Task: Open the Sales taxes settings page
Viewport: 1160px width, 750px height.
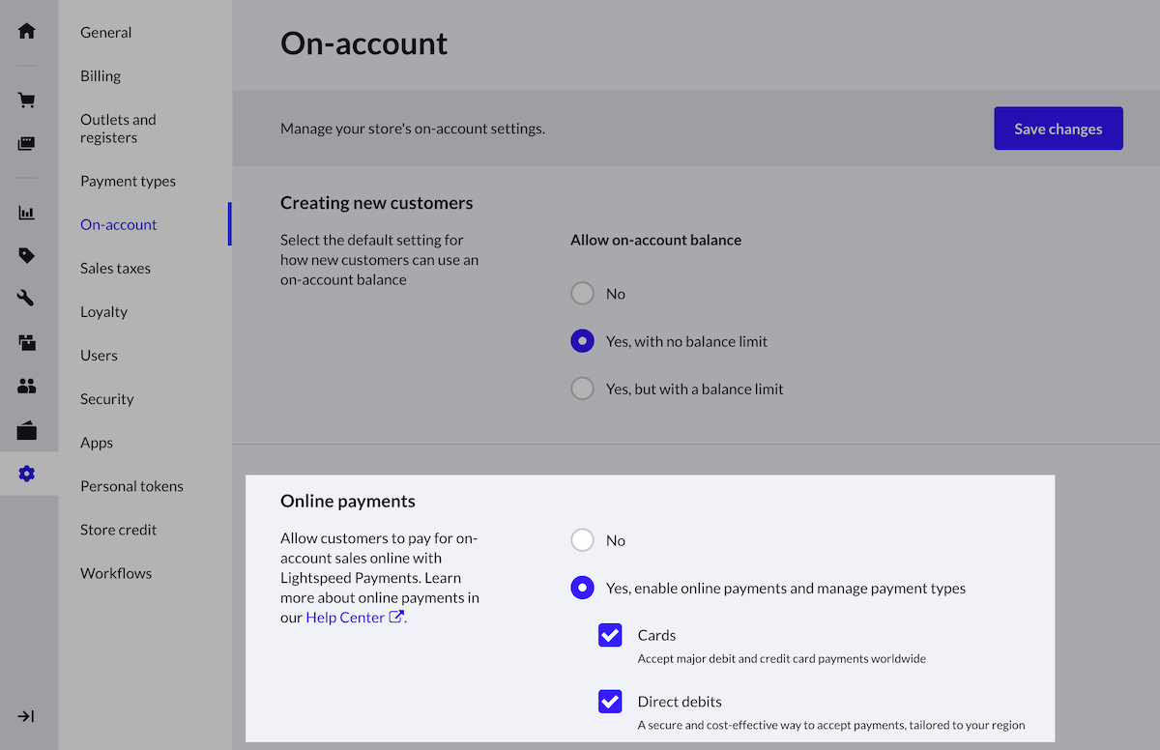Action: [115, 268]
